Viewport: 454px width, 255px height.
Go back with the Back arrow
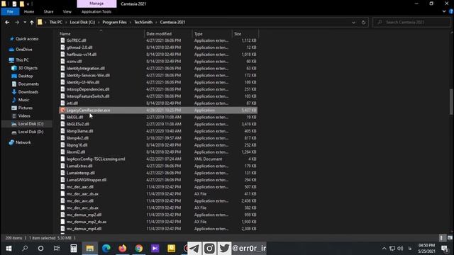click(7, 22)
